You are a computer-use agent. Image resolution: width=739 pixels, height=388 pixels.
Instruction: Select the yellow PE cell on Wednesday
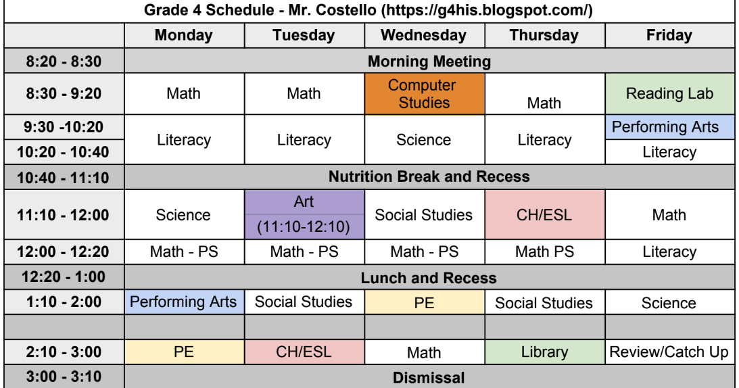425,301
